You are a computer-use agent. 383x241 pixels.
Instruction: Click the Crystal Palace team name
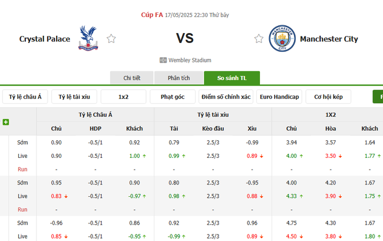[x=45, y=39]
